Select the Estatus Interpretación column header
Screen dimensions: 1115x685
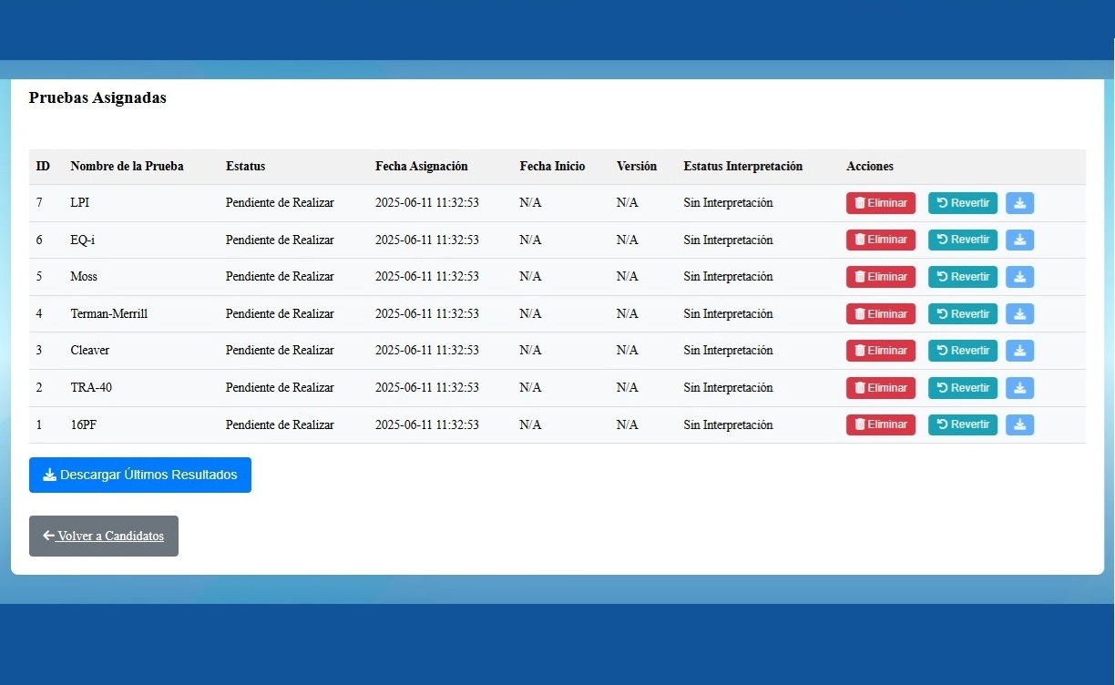[x=742, y=167]
